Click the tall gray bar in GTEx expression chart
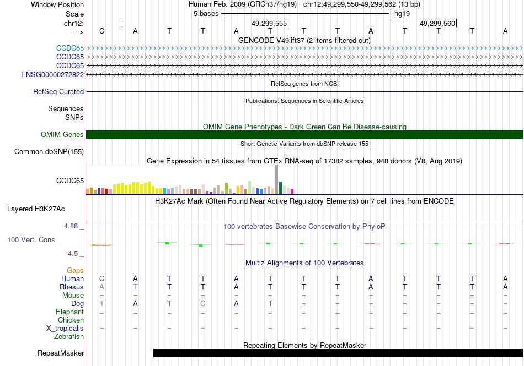The height and width of the screenshot is (366, 524). point(277,179)
